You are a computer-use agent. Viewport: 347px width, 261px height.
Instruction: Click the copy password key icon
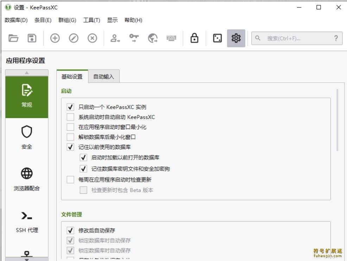click(134, 38)
